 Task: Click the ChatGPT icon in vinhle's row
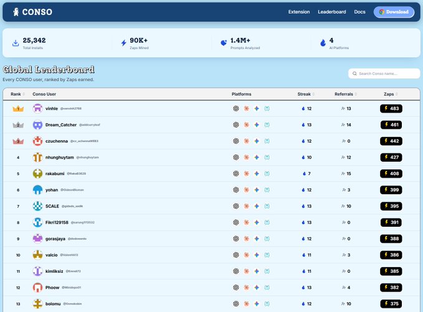(x=236, y=108)
